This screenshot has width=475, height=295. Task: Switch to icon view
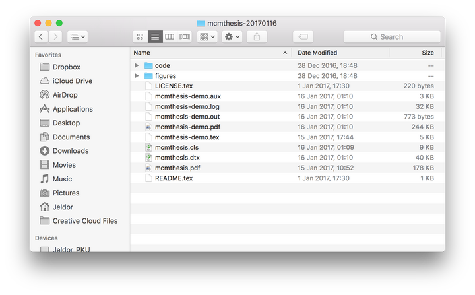[x=140, y=37]
